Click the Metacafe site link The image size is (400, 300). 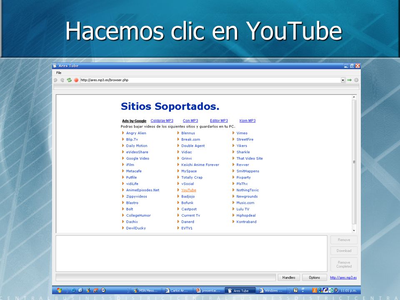point(134,171)
